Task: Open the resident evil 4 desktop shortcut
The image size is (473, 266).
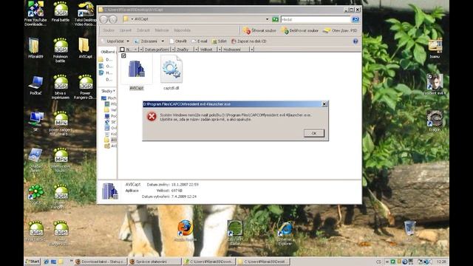Action: point(435,85)
